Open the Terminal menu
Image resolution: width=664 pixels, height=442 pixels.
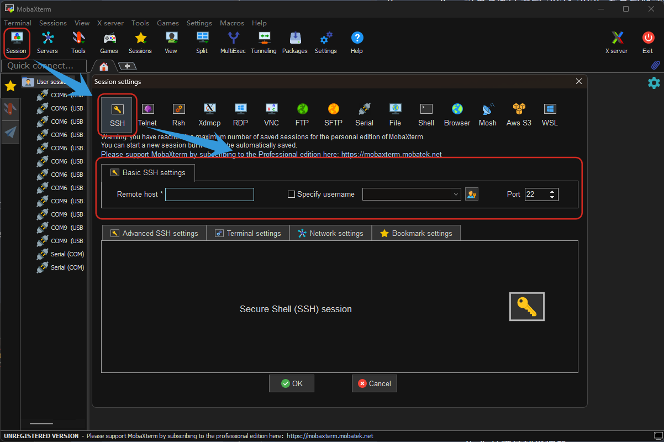tap(18, 23)
